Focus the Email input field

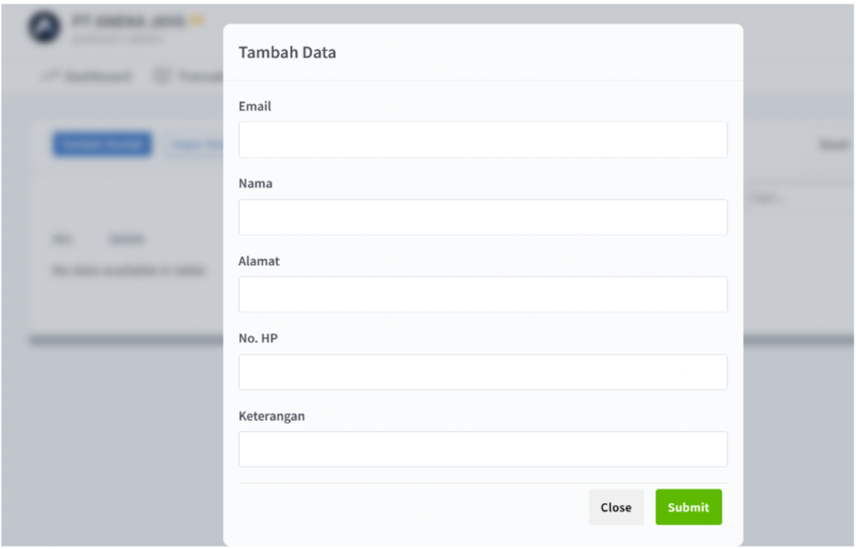pyautogui.click(x=482, y=140)
